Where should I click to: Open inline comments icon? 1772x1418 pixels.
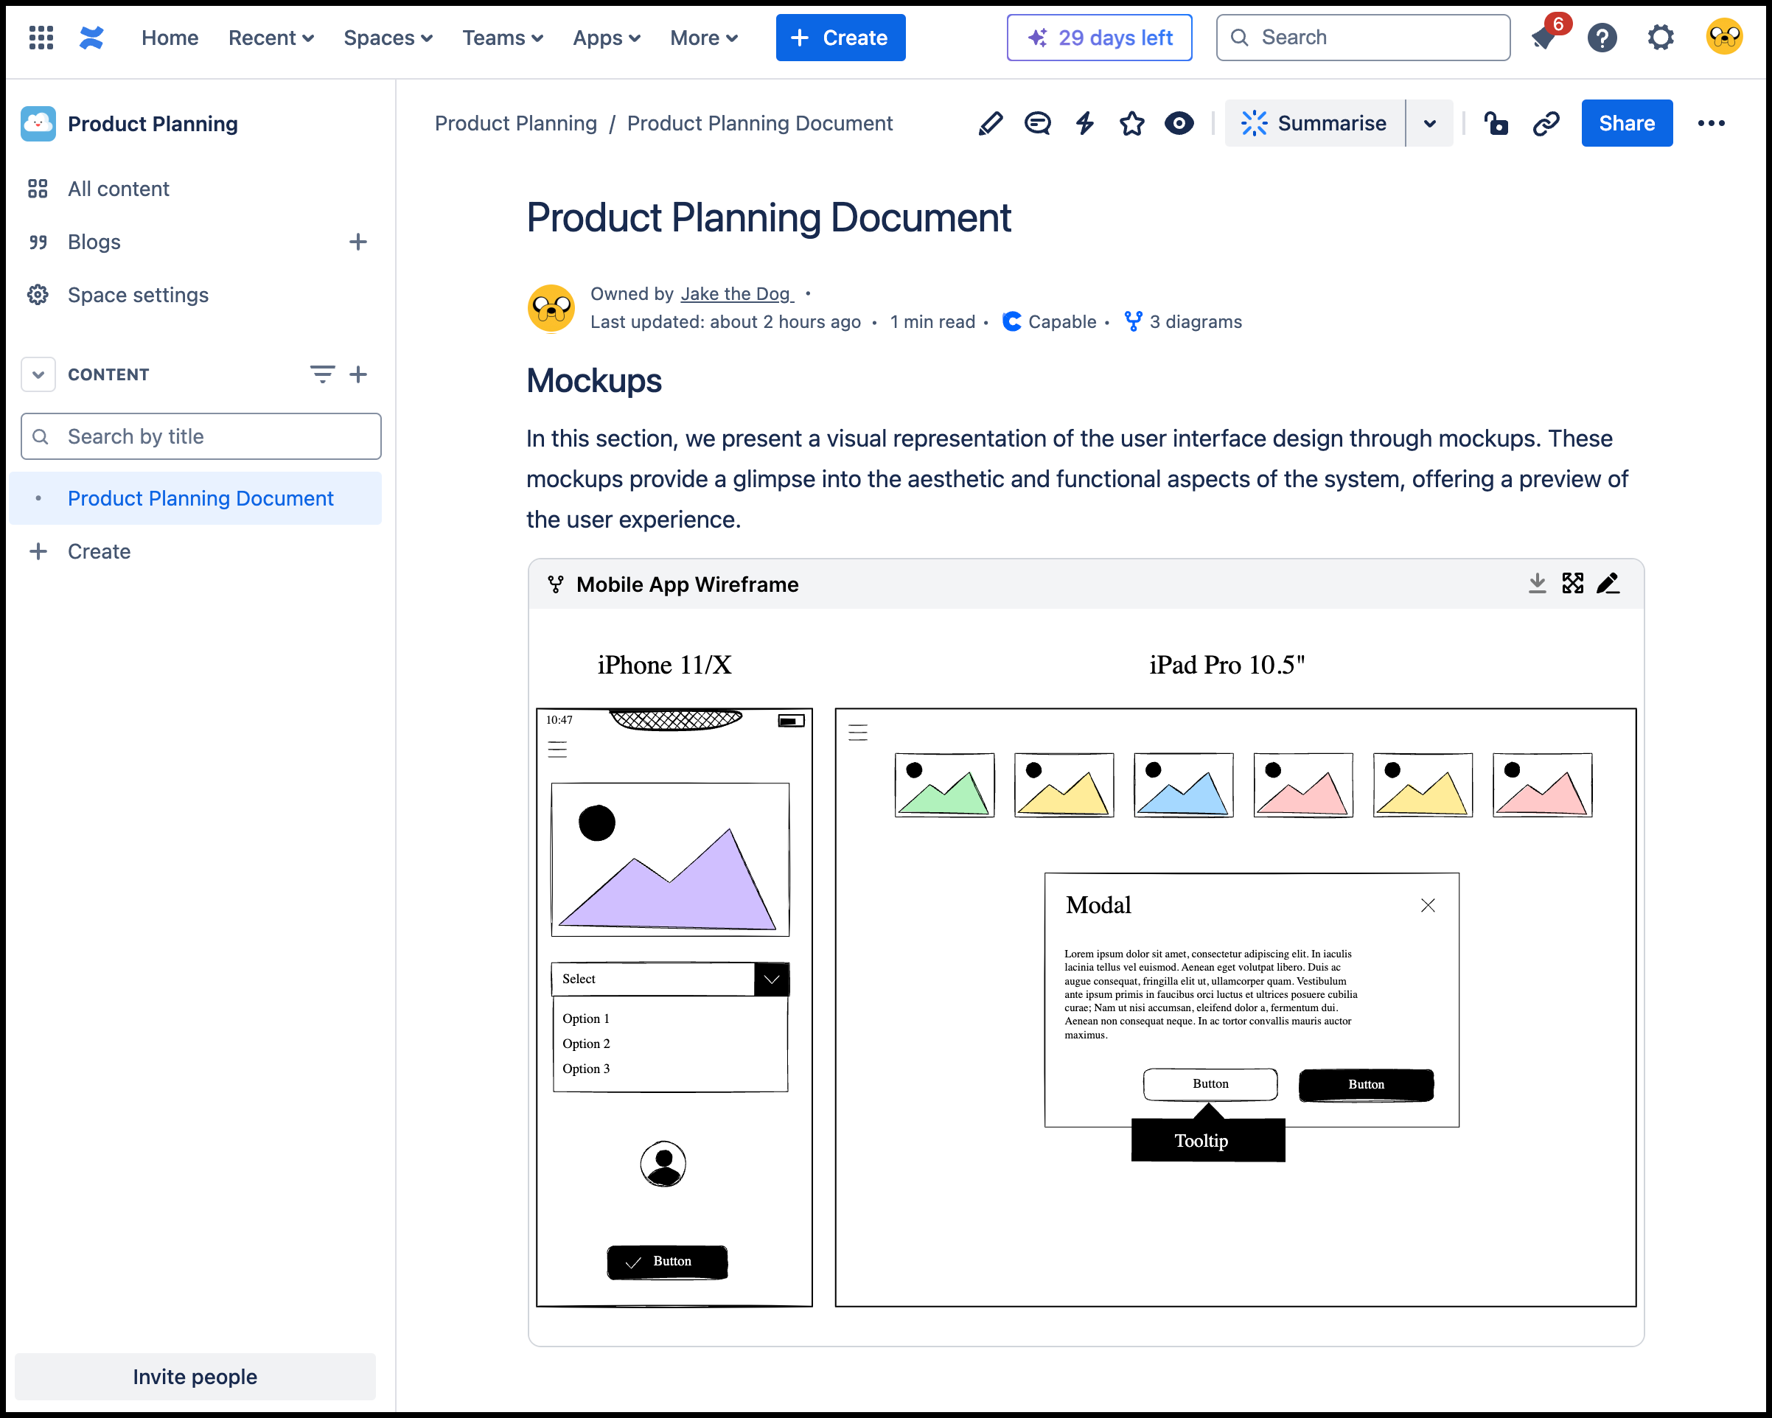point(1037,123)
